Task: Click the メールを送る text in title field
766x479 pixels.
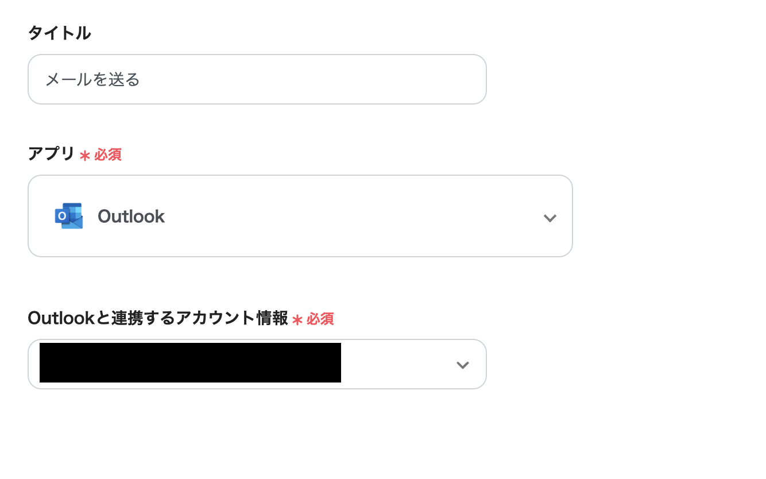Action: click(92, 79)
